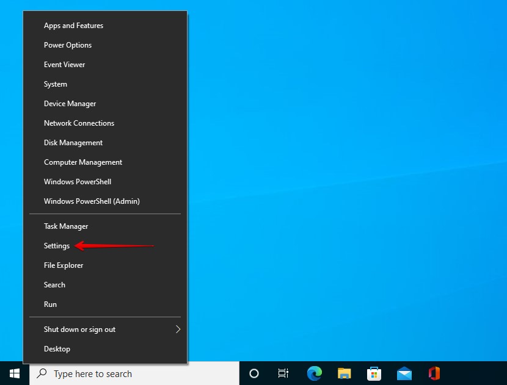Open File Explorer folder icon on taskbar

(344, 373)
